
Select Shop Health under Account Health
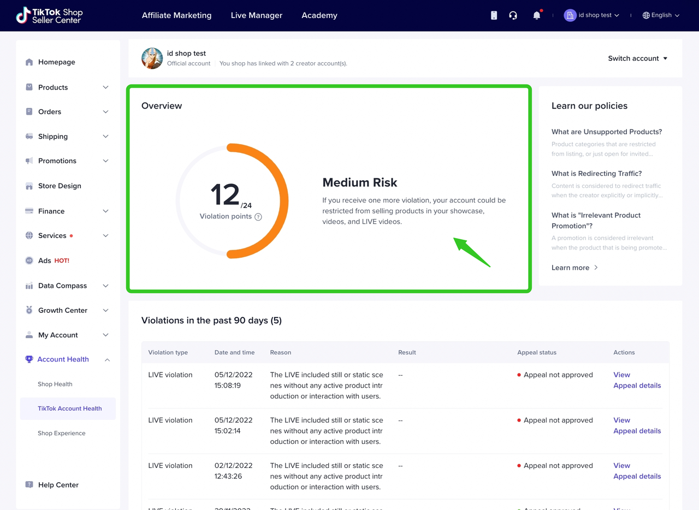point(55,384)
